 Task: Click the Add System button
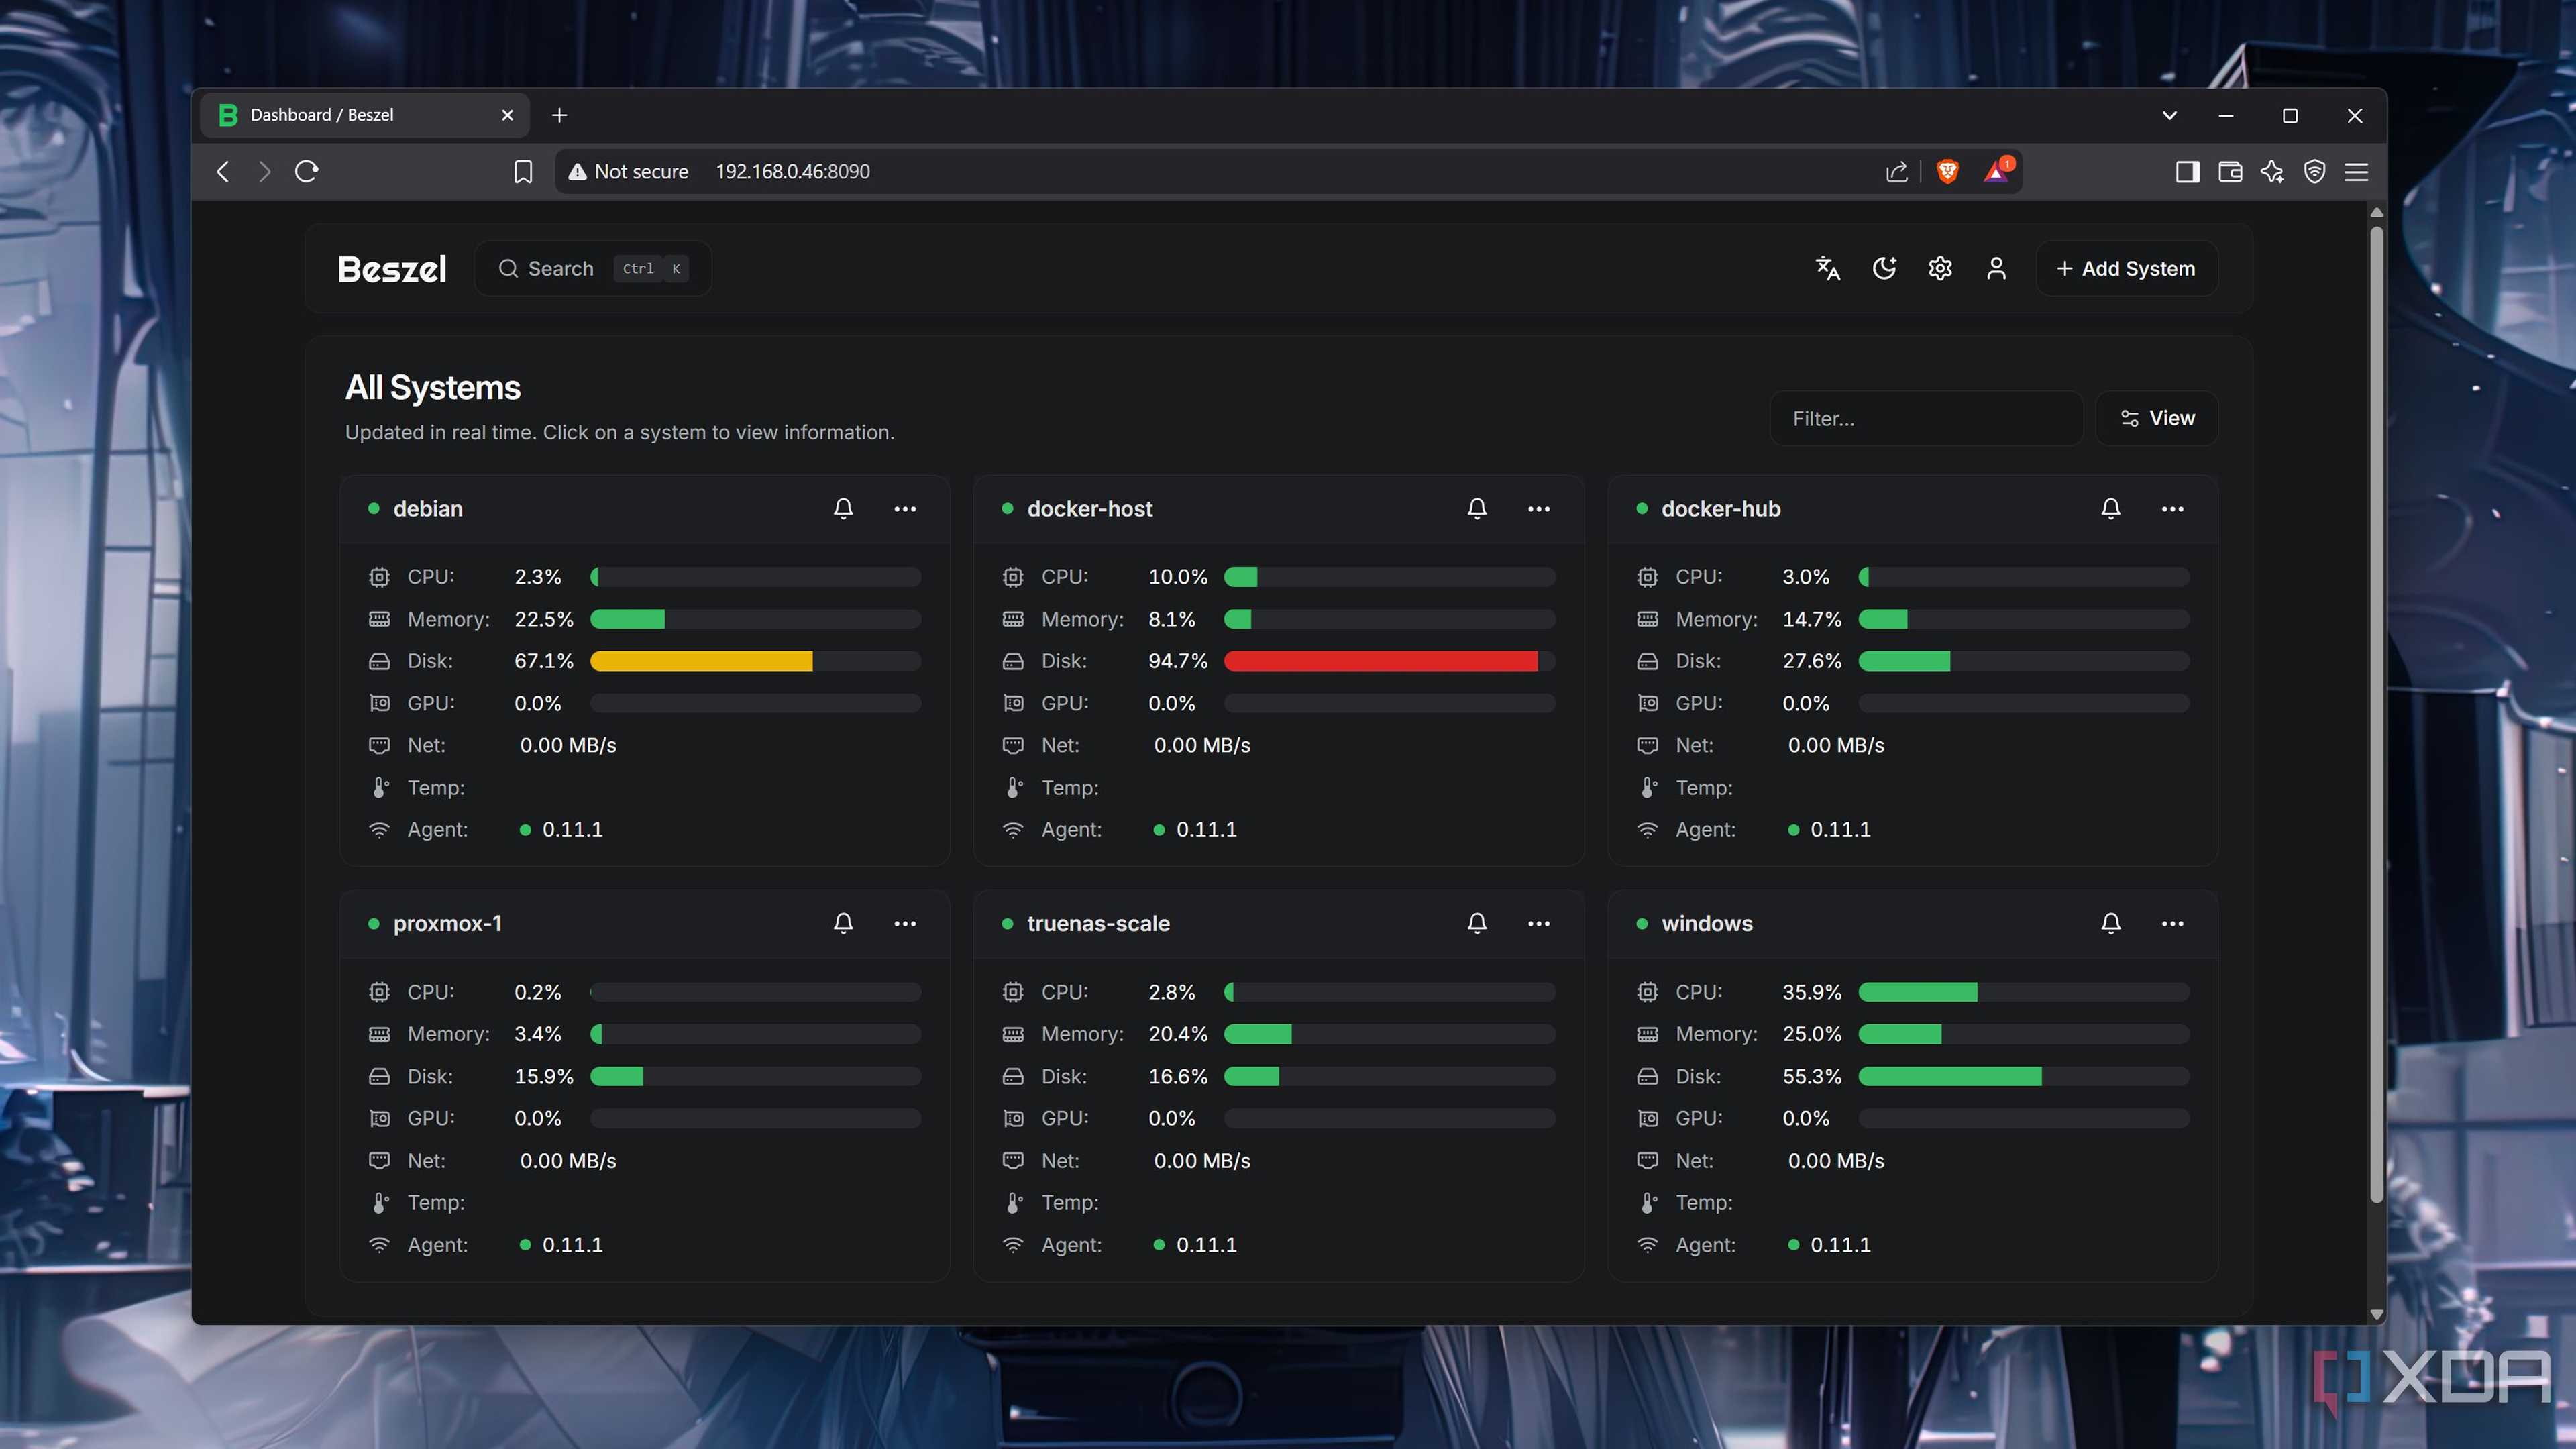point(2126,268)
